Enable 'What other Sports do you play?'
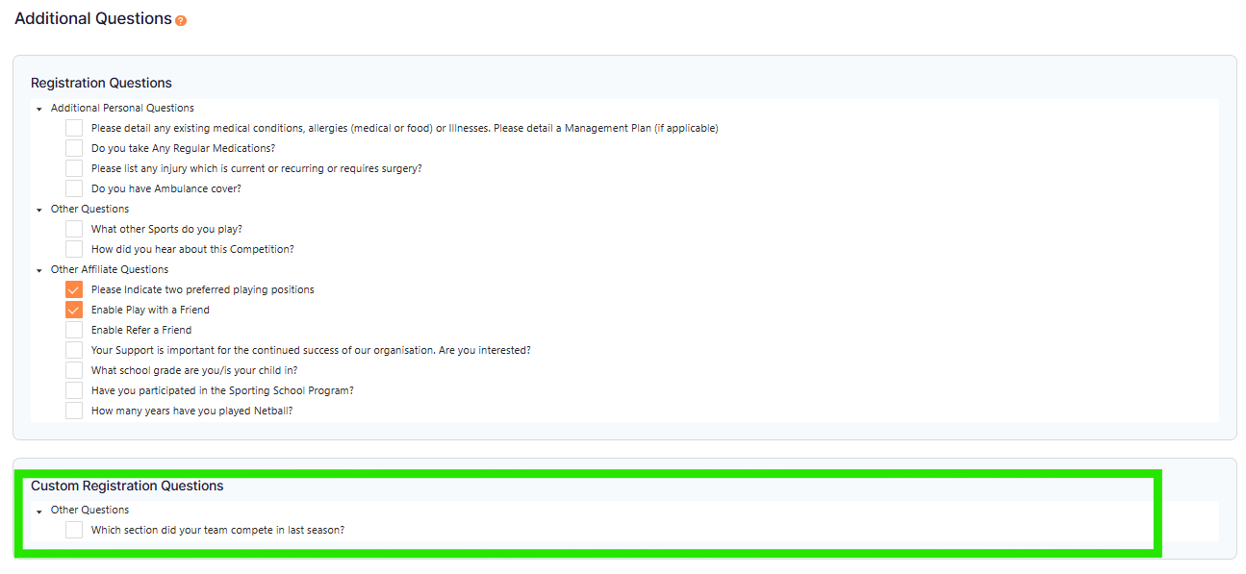This screenshot has height=574, width=1246. (74, 229)
